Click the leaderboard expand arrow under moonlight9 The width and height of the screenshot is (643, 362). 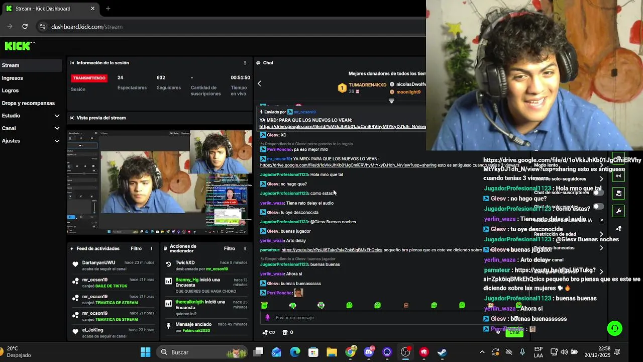(391, 101)
